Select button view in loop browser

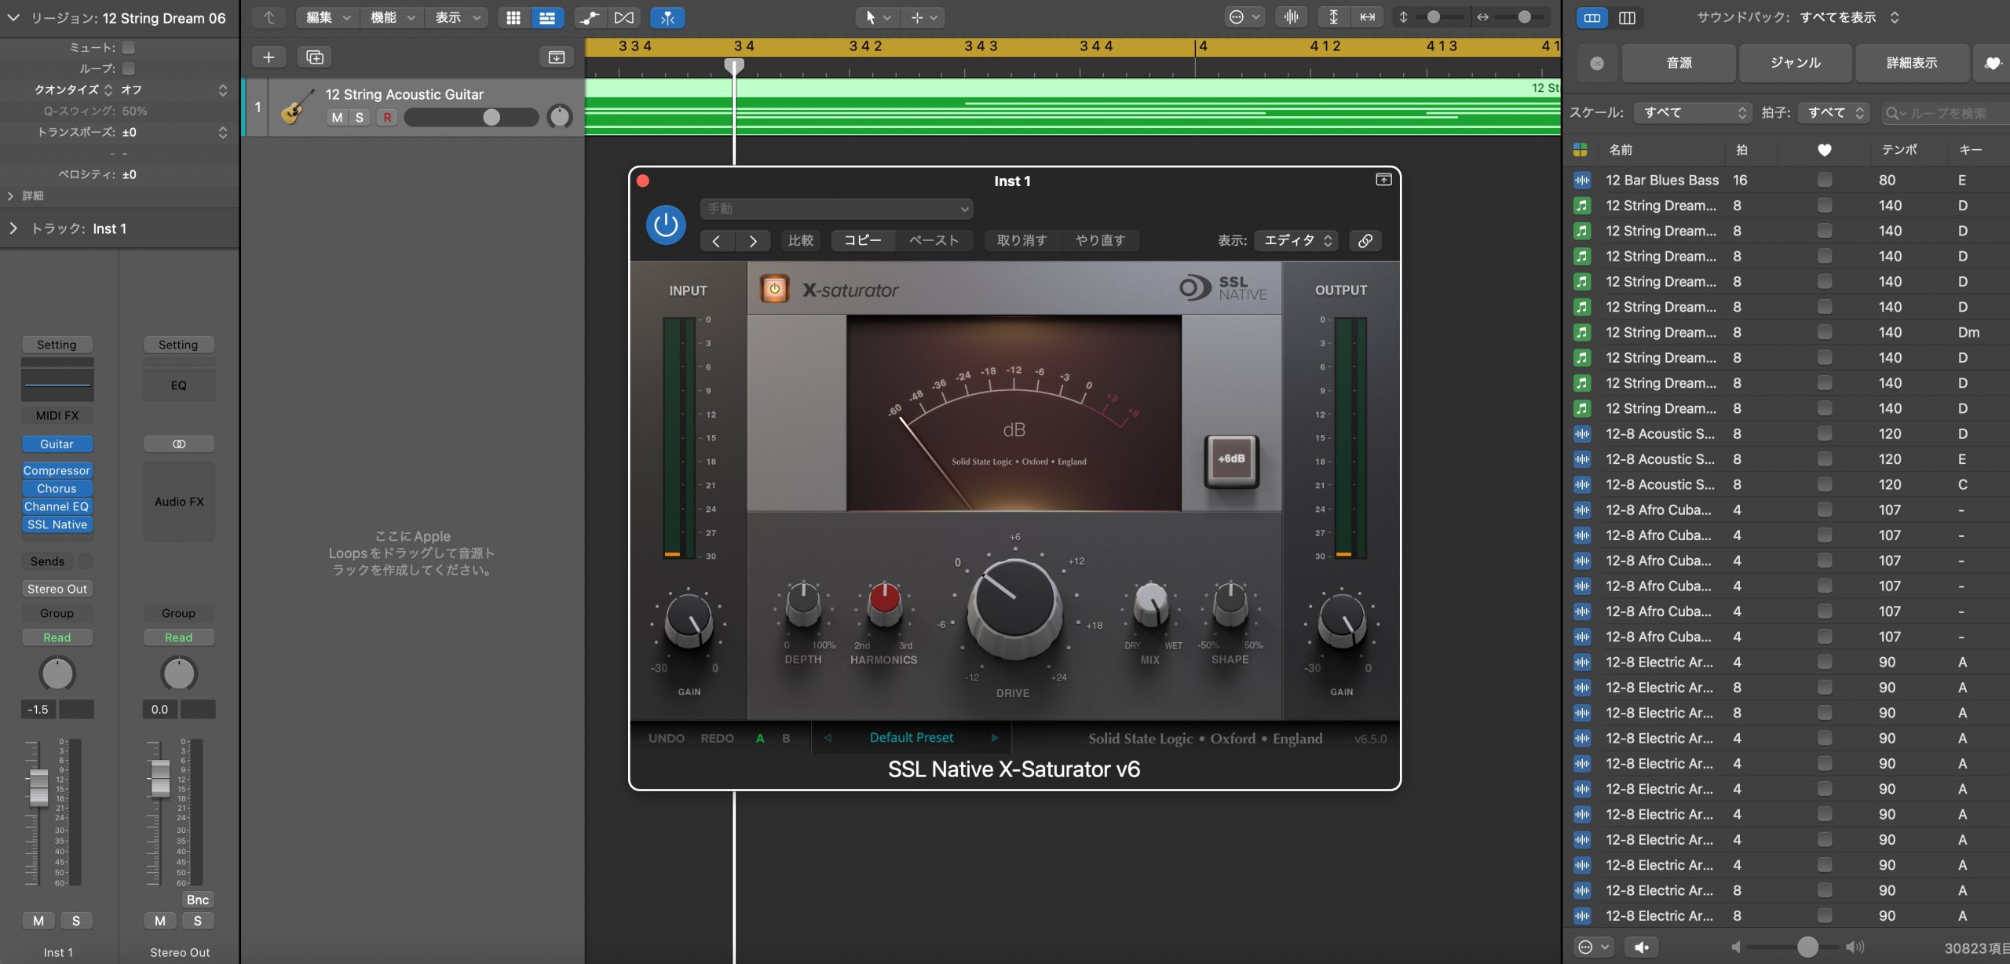(1592, 17)
